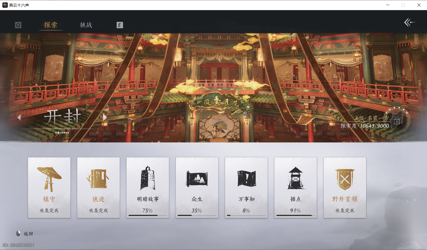427x250 pixels.
Task: Minimize the game window
Action: (388, 5)
